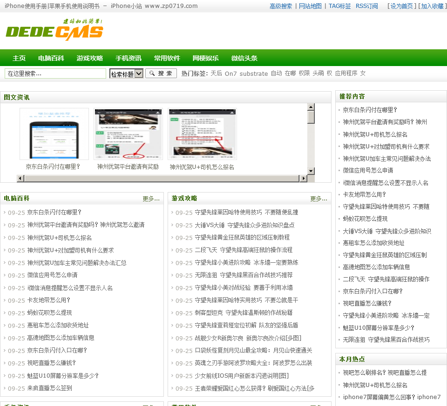Click the gallery horizontal scrollbar left arrow
The height and width of the screenshot is (406, 447).
(20, 178)
